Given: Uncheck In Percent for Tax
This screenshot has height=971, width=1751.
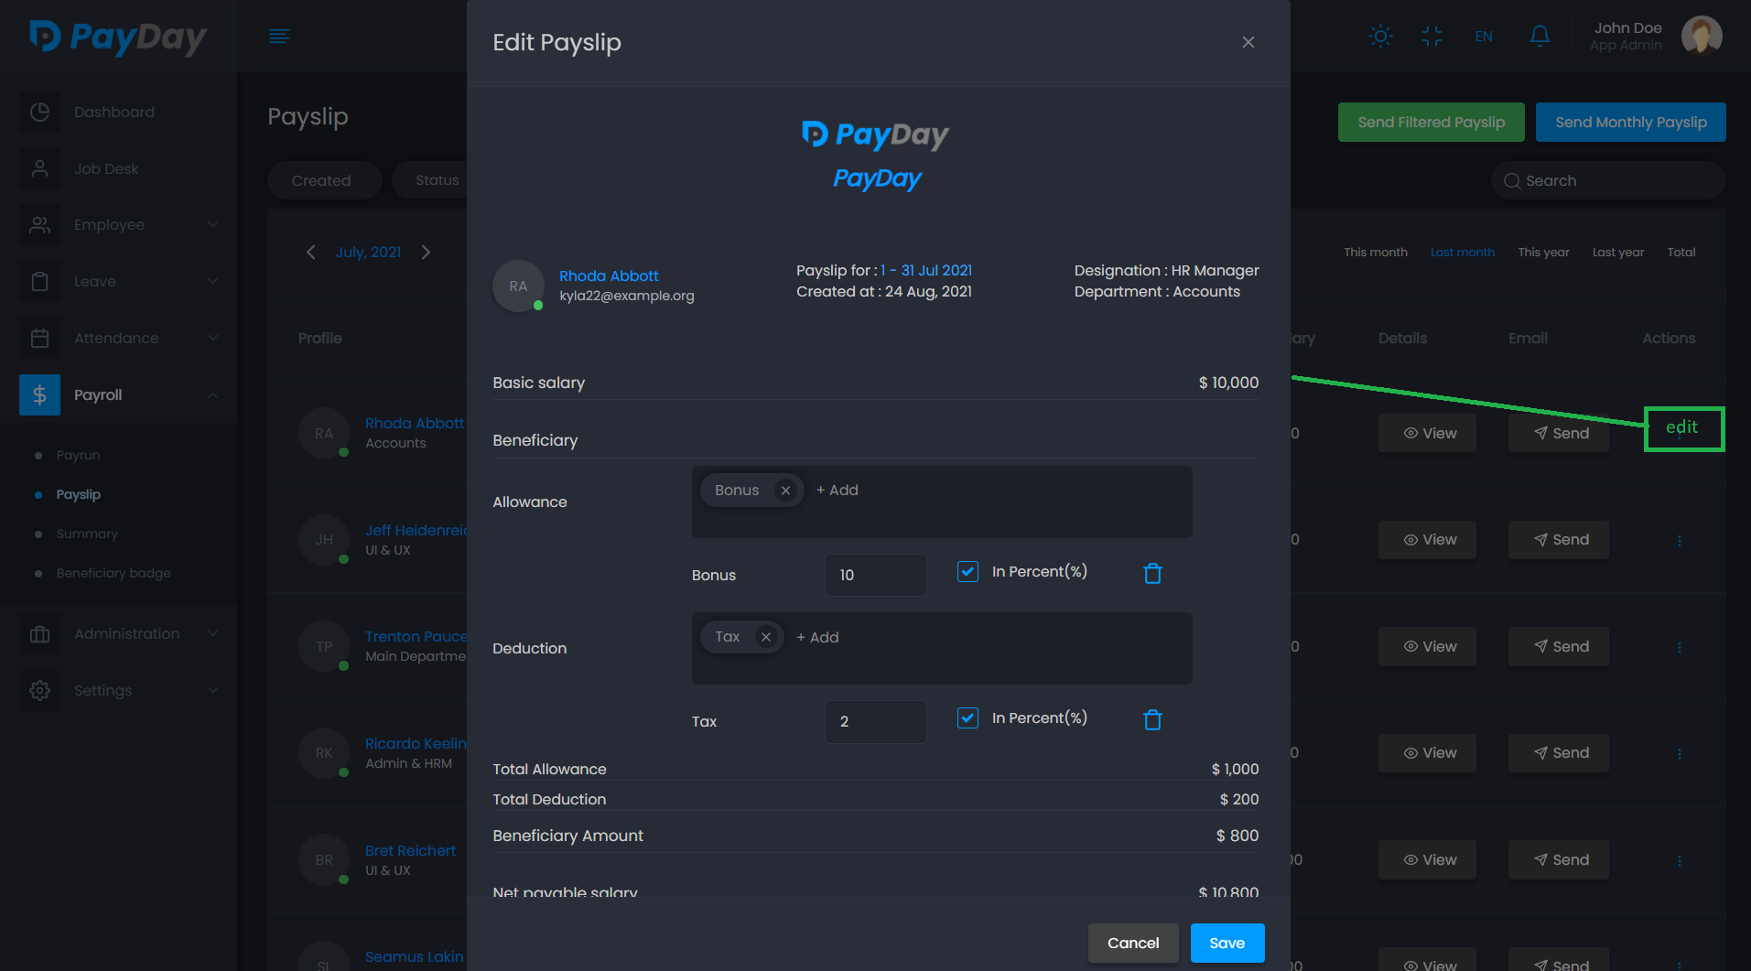Looking at the screenshot, I should point(967,718).
